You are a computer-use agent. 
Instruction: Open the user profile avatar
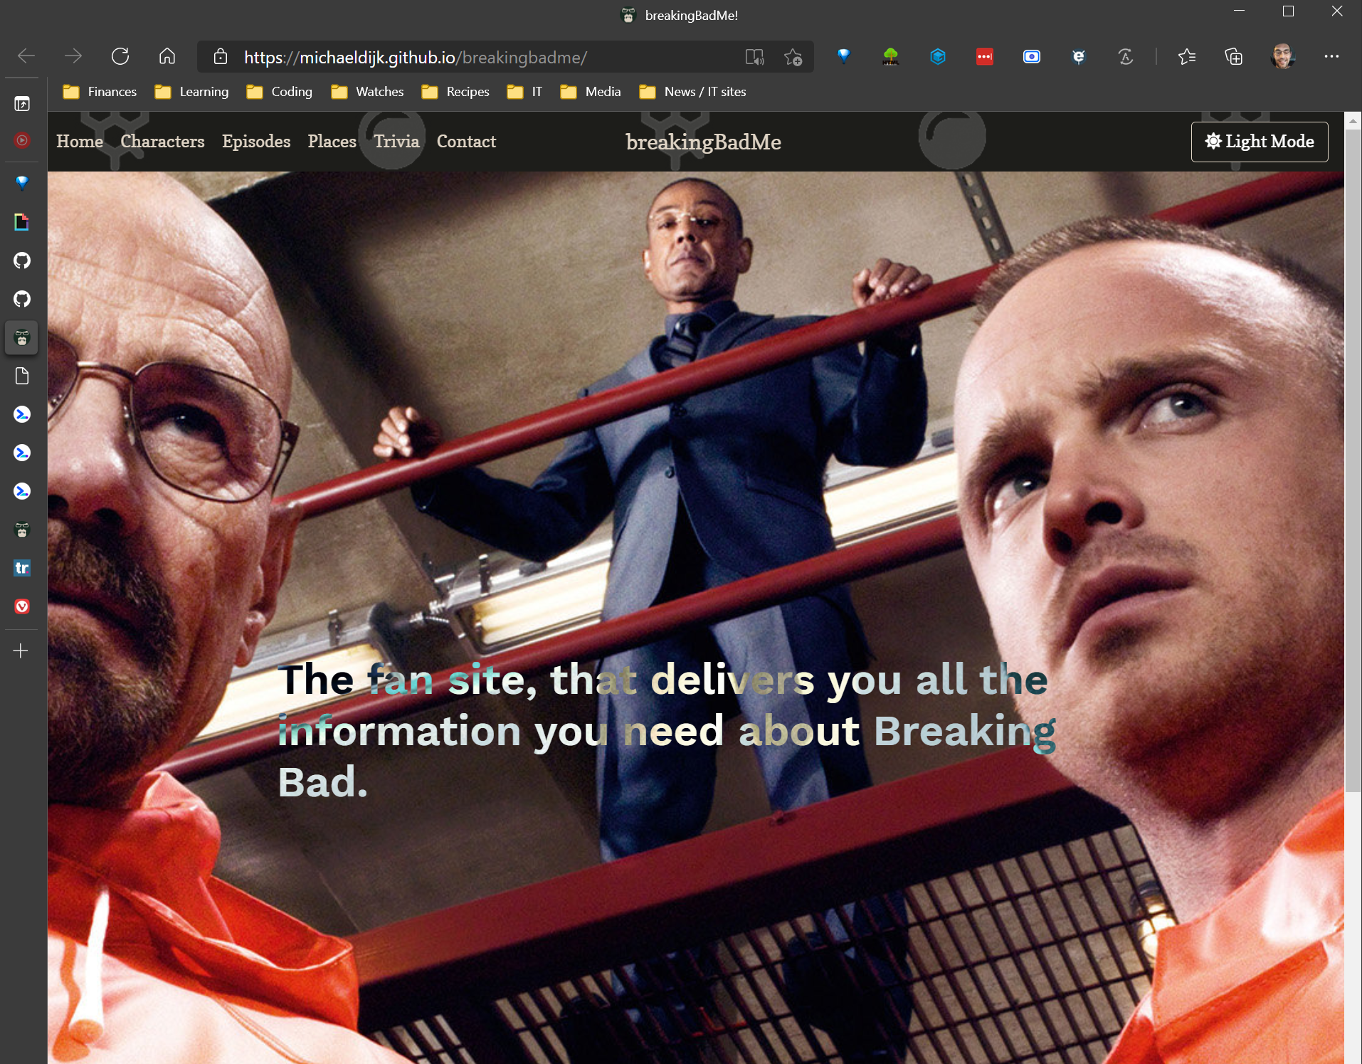click(1282, 56)
